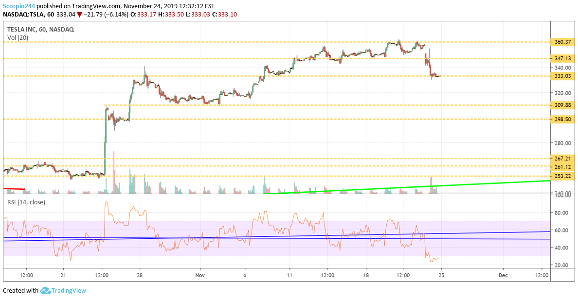The image size is (578, 299).
Task: Click the high value H:333.50
Action: [172, 15]
